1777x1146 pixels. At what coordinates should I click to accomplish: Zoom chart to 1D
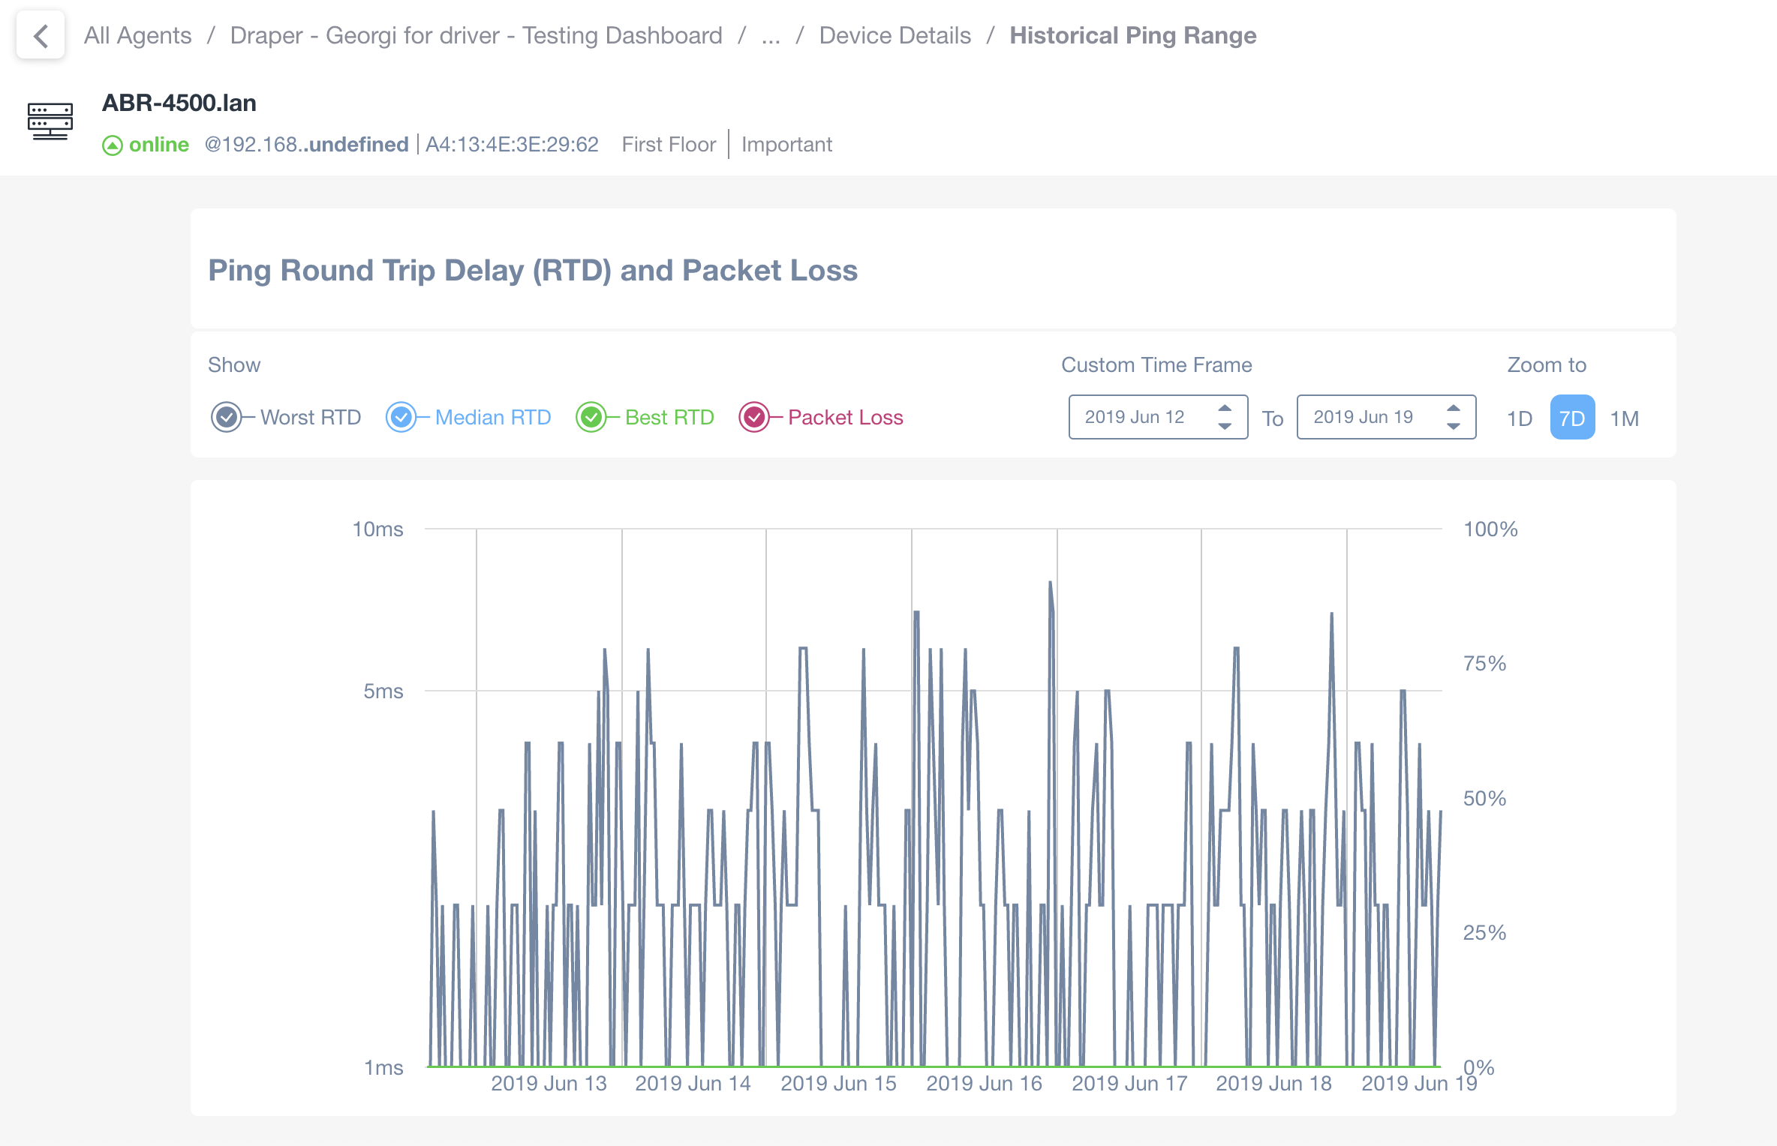pos(1520,418)
